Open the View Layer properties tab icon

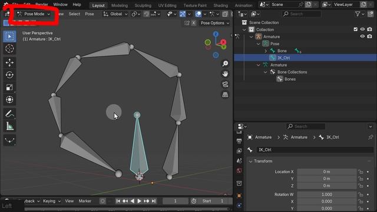click(x=239, y=151)
